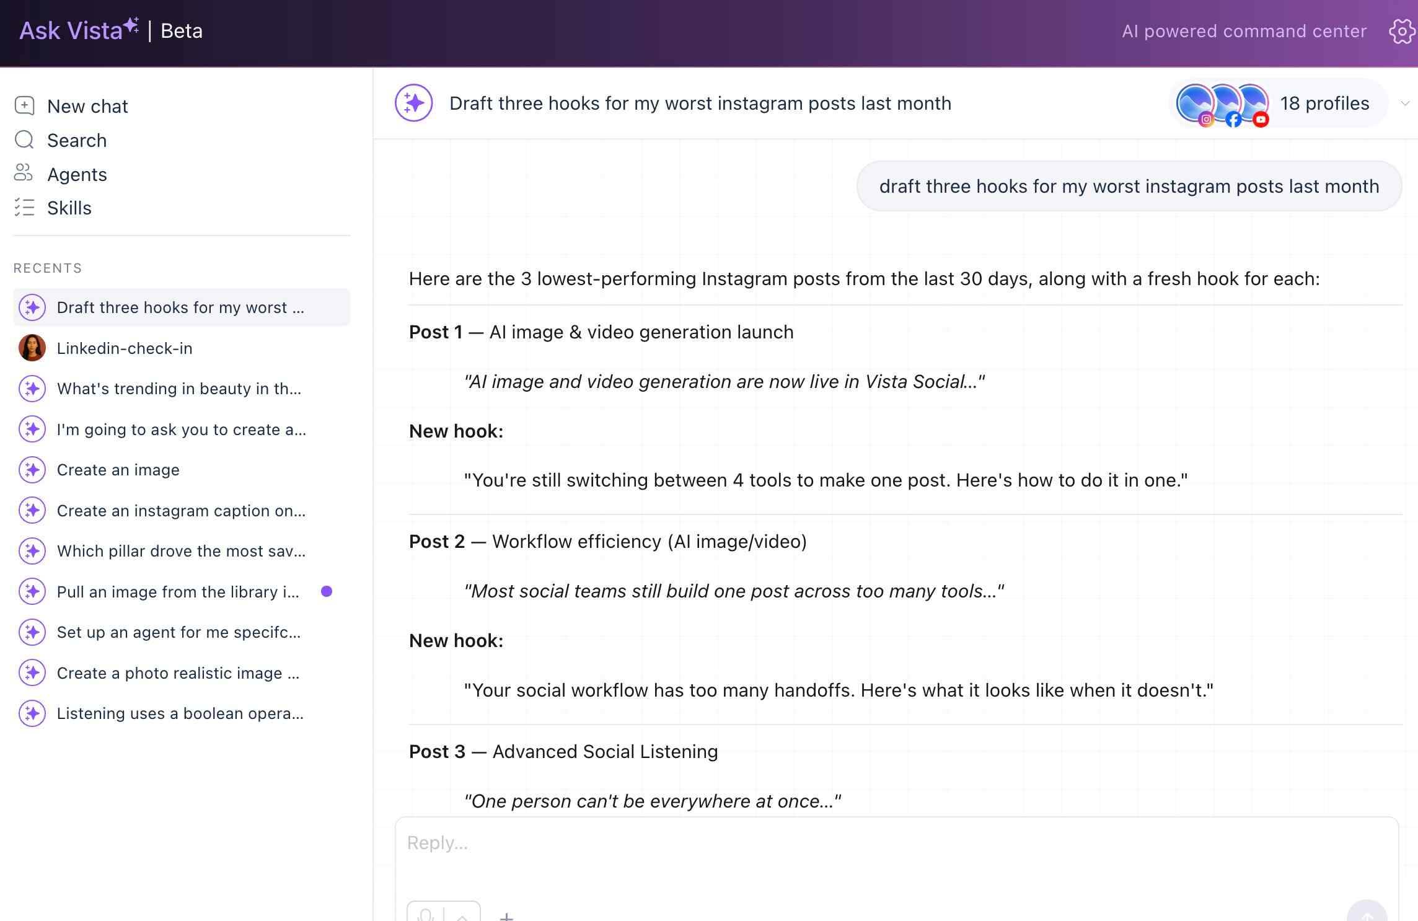This screenshot has height=921, width=1418.
Task: Click the Ask Vista sparkle logo
Action: pyautogui.click(x=131, y=25)
